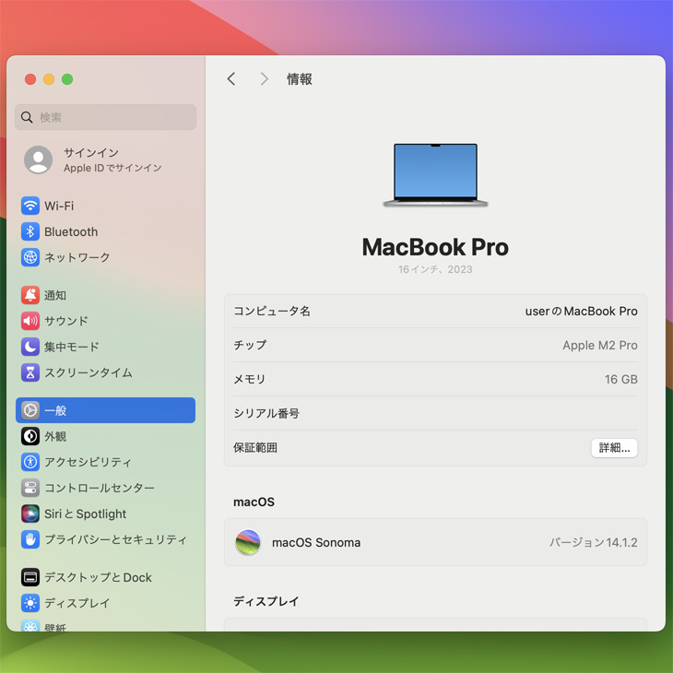Open サウンド settings label
Viewport: 673px width, 673px height.
pos(66,321)
